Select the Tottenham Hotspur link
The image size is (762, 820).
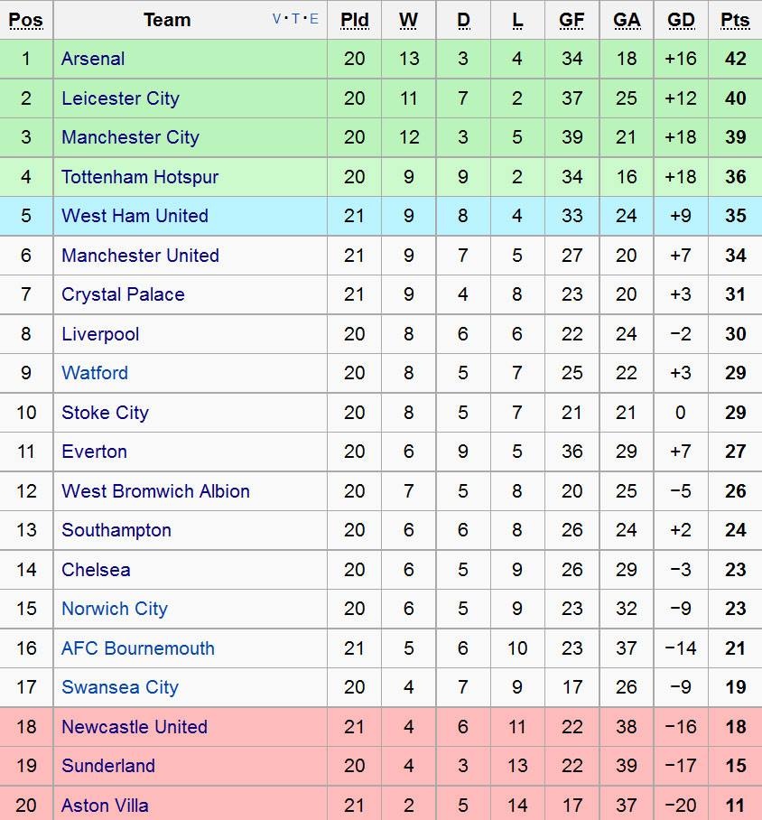(140, 177)
